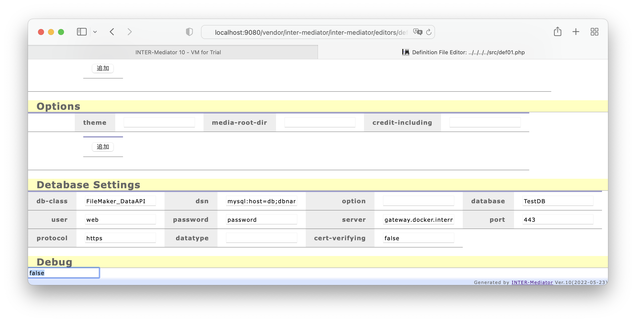Click the footer version text Ver.10(2022-05-23)
The image size is (636, 322).
click(x=581, y=282)
